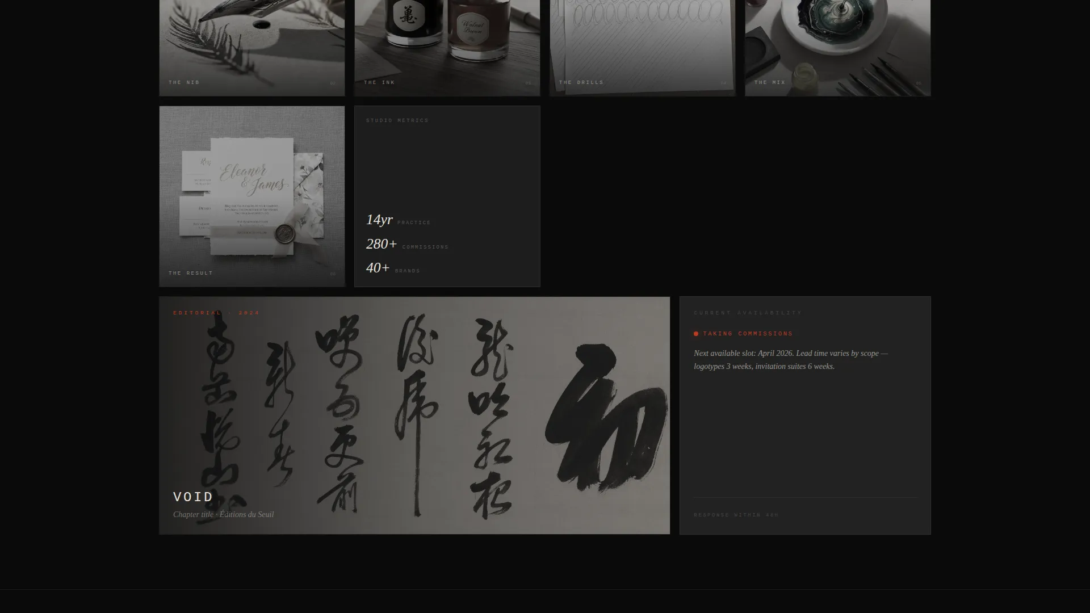This screenshot has height=613, width=1090.
Task: Click THE NIB caption label
Action: point(184,82)
